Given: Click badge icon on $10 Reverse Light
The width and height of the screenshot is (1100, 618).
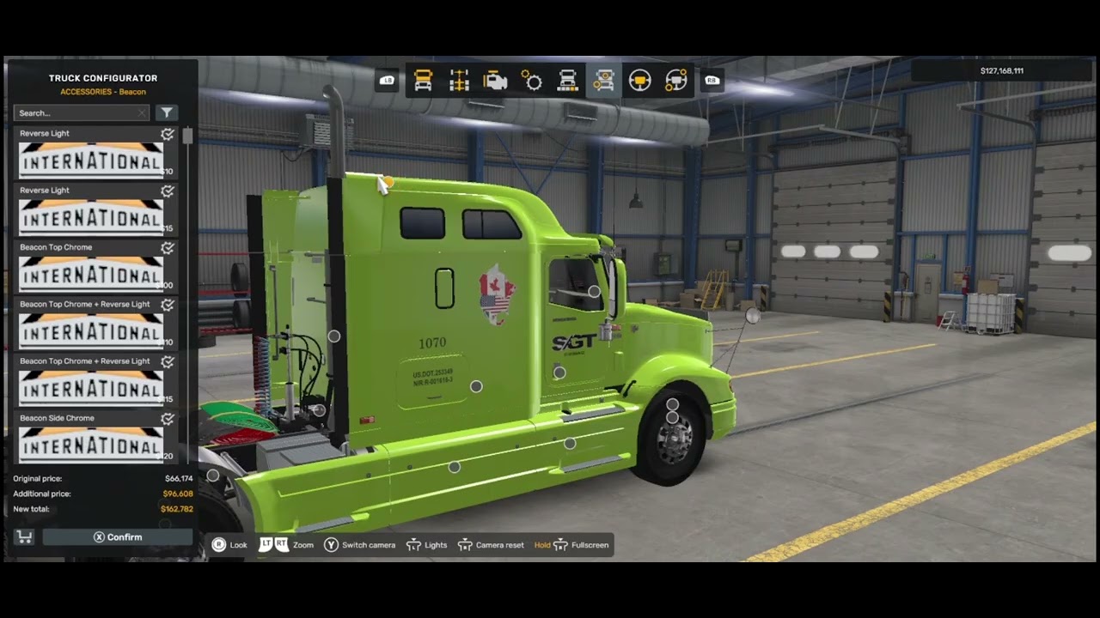Looking at the screenshot, I should (x=168, y=135).
